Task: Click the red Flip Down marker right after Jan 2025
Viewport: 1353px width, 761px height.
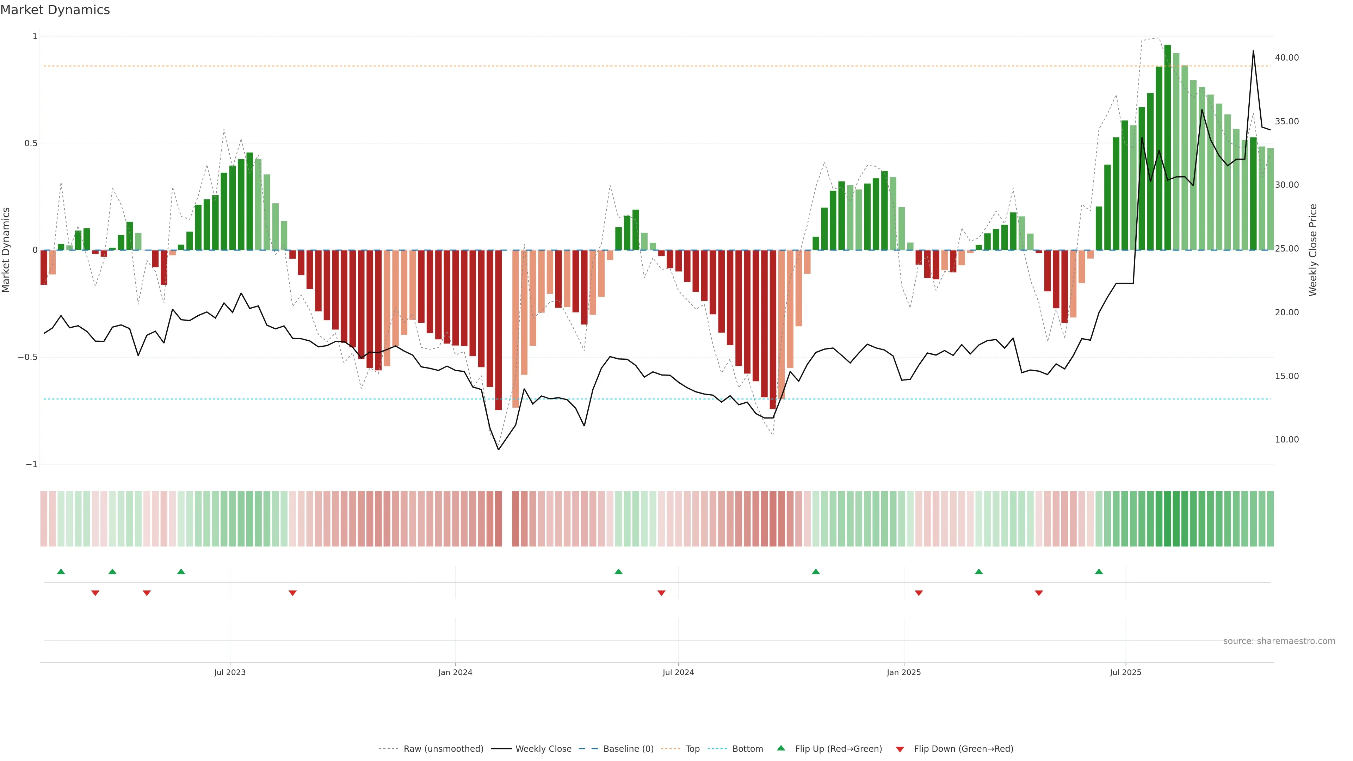Action: (x=919, y=593)
